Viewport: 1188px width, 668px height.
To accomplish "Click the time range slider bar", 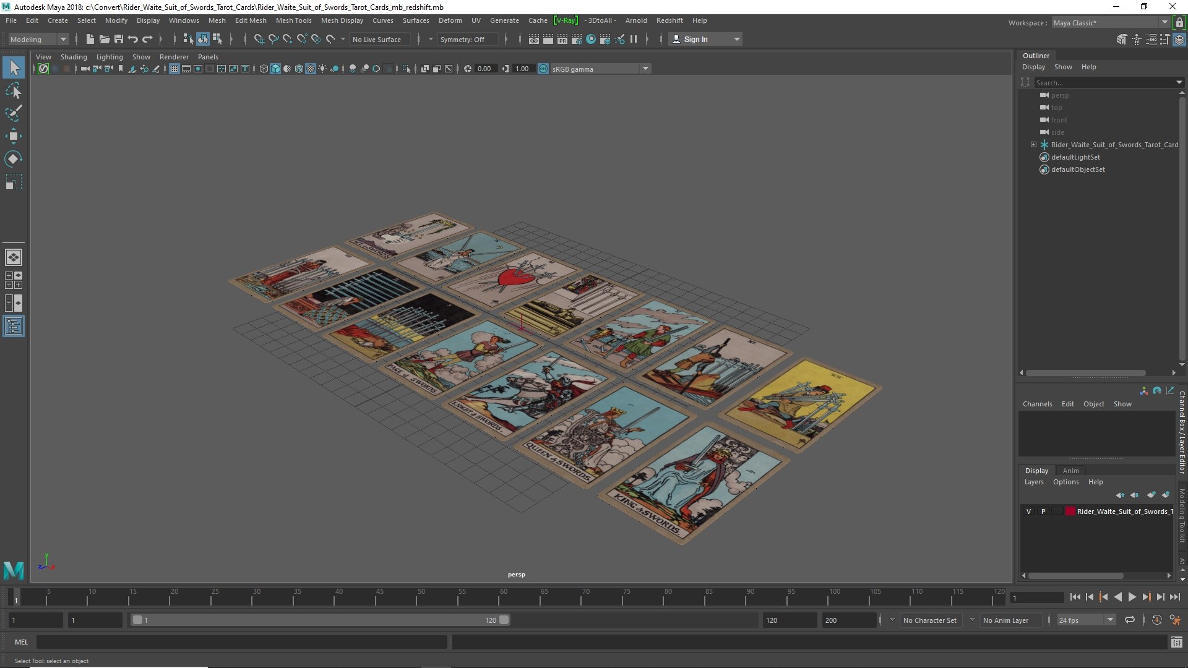I will 320,620.
